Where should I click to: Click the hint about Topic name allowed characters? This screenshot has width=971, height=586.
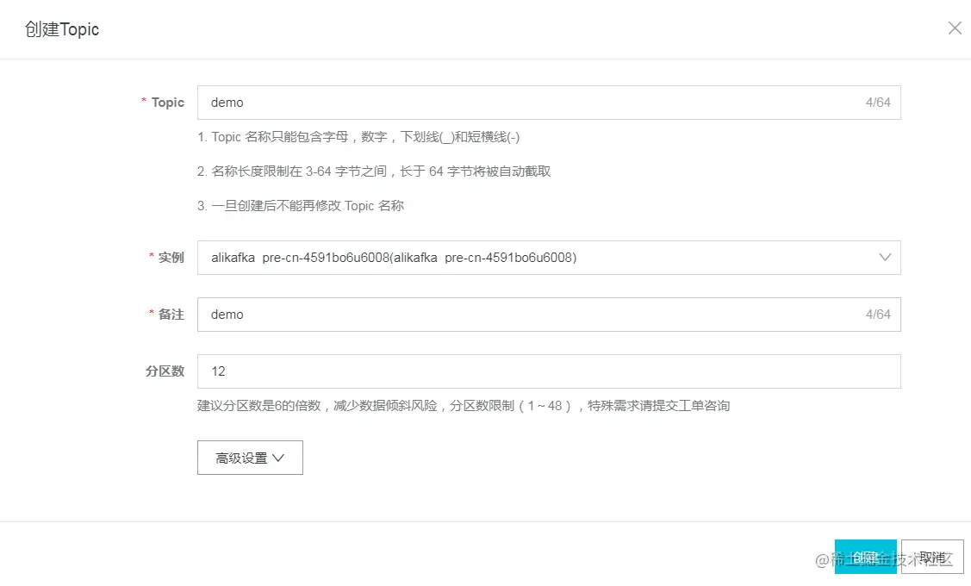coord(358,137)
